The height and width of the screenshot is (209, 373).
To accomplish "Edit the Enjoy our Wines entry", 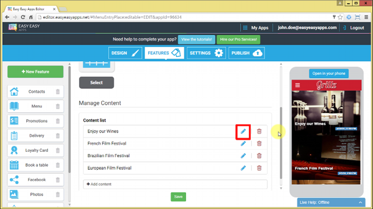I will pyautogui.click(x=243, y=131).
